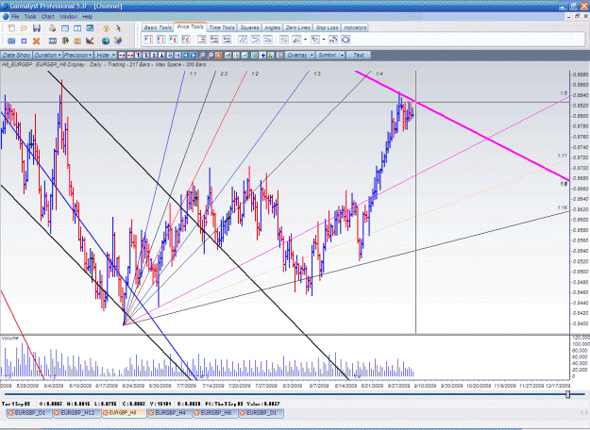Click the 2:3 Gann angle label
Screen dimensions: 590x430
click(x=224, y=74)
